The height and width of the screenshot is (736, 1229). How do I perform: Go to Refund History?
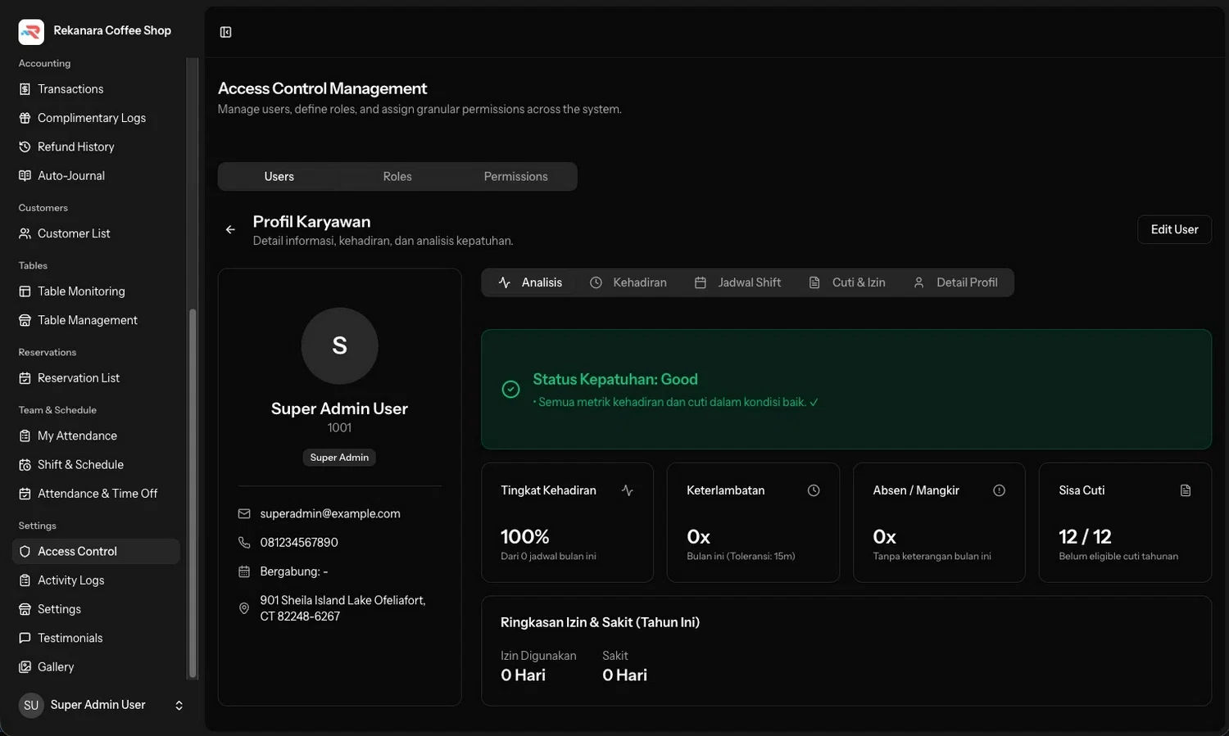click(x=96, y=147)
